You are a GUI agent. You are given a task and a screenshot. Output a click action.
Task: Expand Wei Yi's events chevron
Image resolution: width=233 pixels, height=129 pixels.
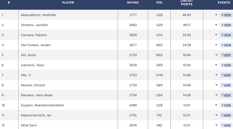216,75
